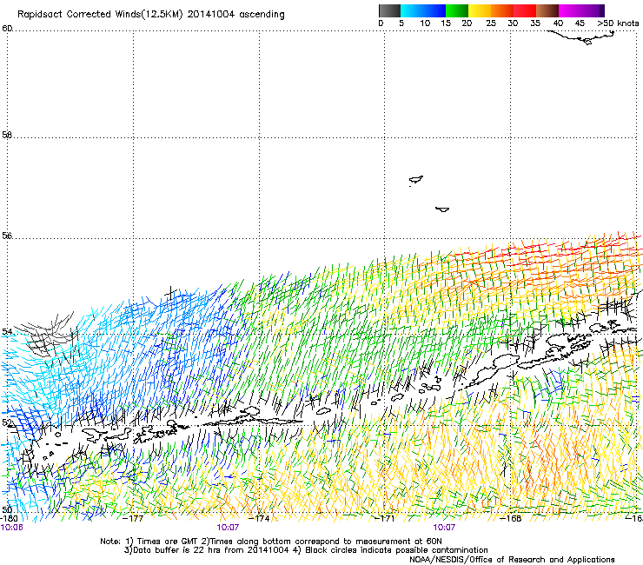Image resolution: width=643 pixels, height=565 pixels.
Task: Pick the magenta 40-45 knots legend segment
Action: click(570, 10)
